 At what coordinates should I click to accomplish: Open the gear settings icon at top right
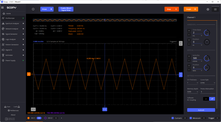click(208, 9)
